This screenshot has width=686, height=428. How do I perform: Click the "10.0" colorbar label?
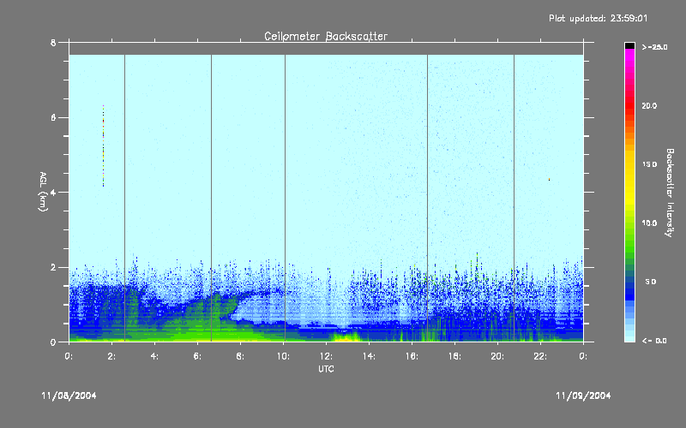649,223
